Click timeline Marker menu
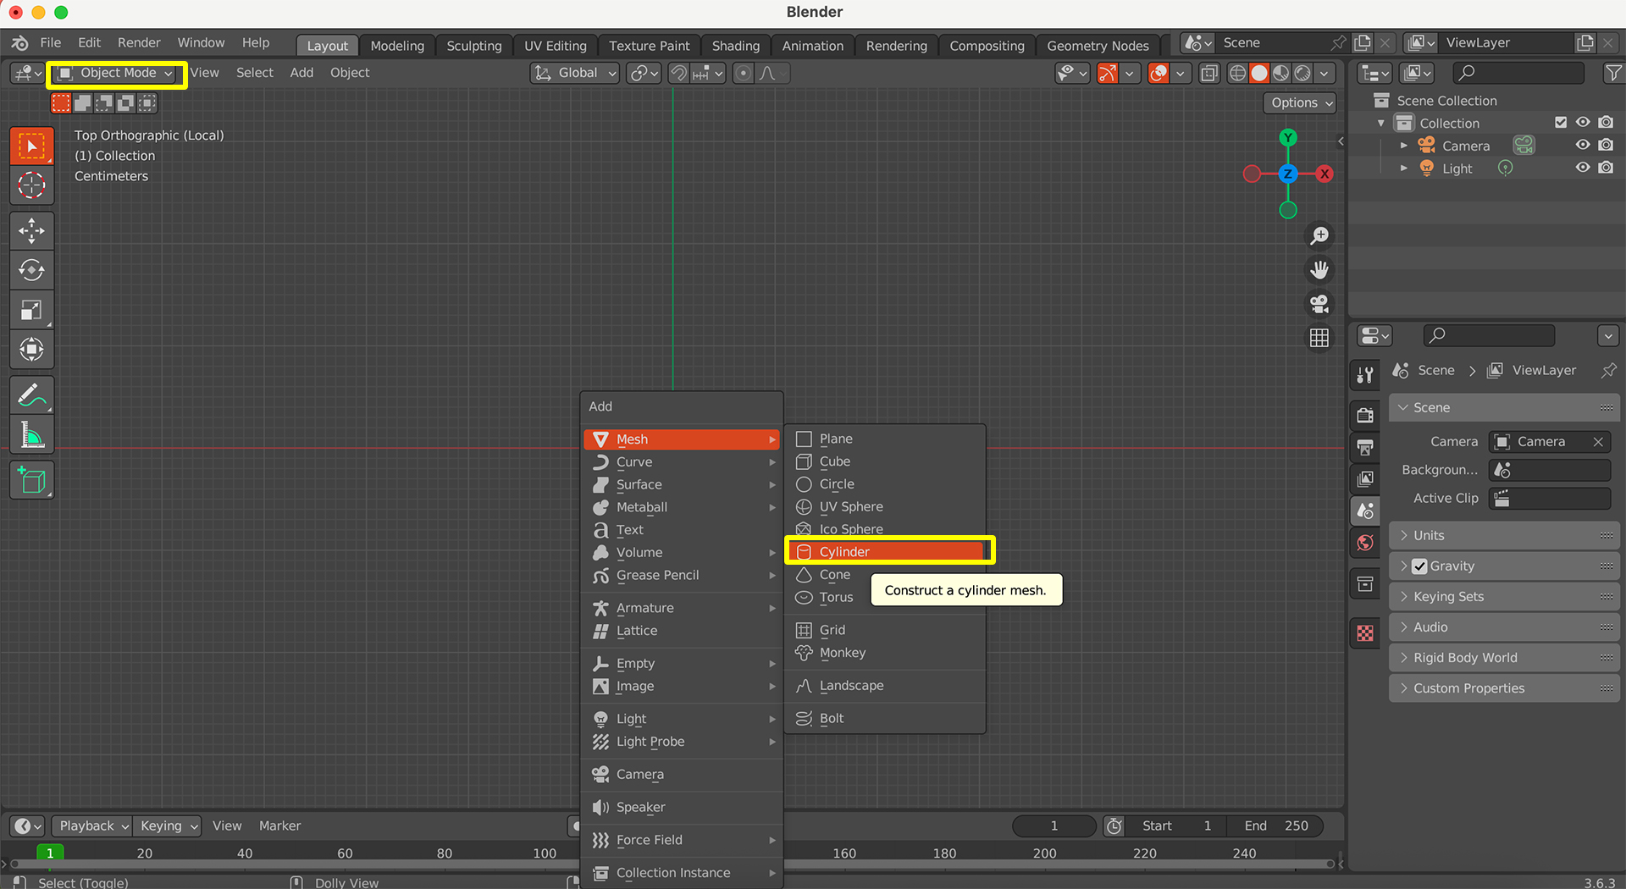Viewport: 1626px width, 889px height. pos(279,825)
